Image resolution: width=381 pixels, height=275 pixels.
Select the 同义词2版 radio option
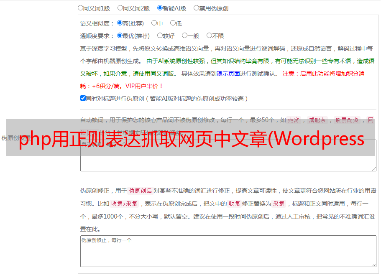click(120, 8)
